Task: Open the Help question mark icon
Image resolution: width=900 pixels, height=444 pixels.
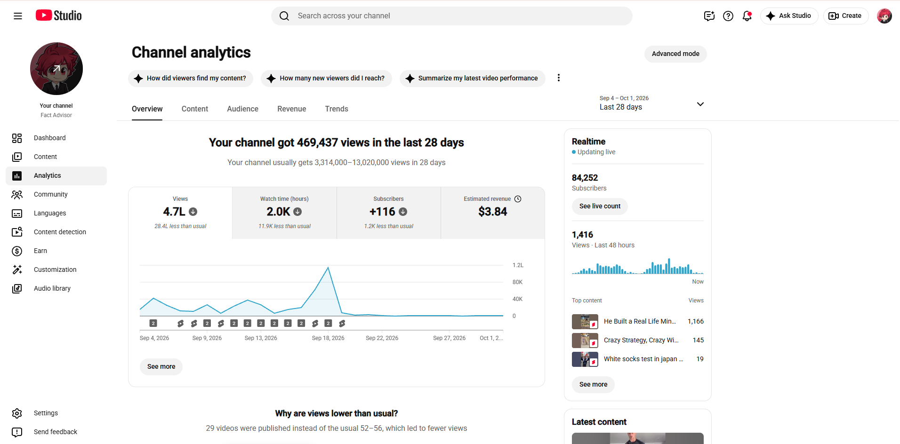Action: (x=728, y=16)
